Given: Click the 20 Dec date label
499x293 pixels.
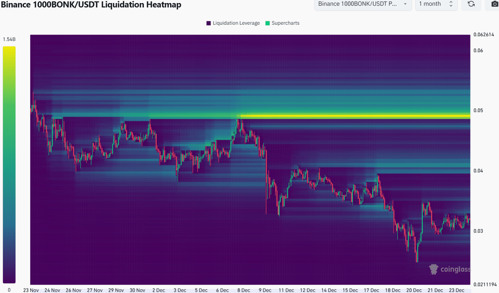Looking at the screenshot, I should (x=414, y=290).
